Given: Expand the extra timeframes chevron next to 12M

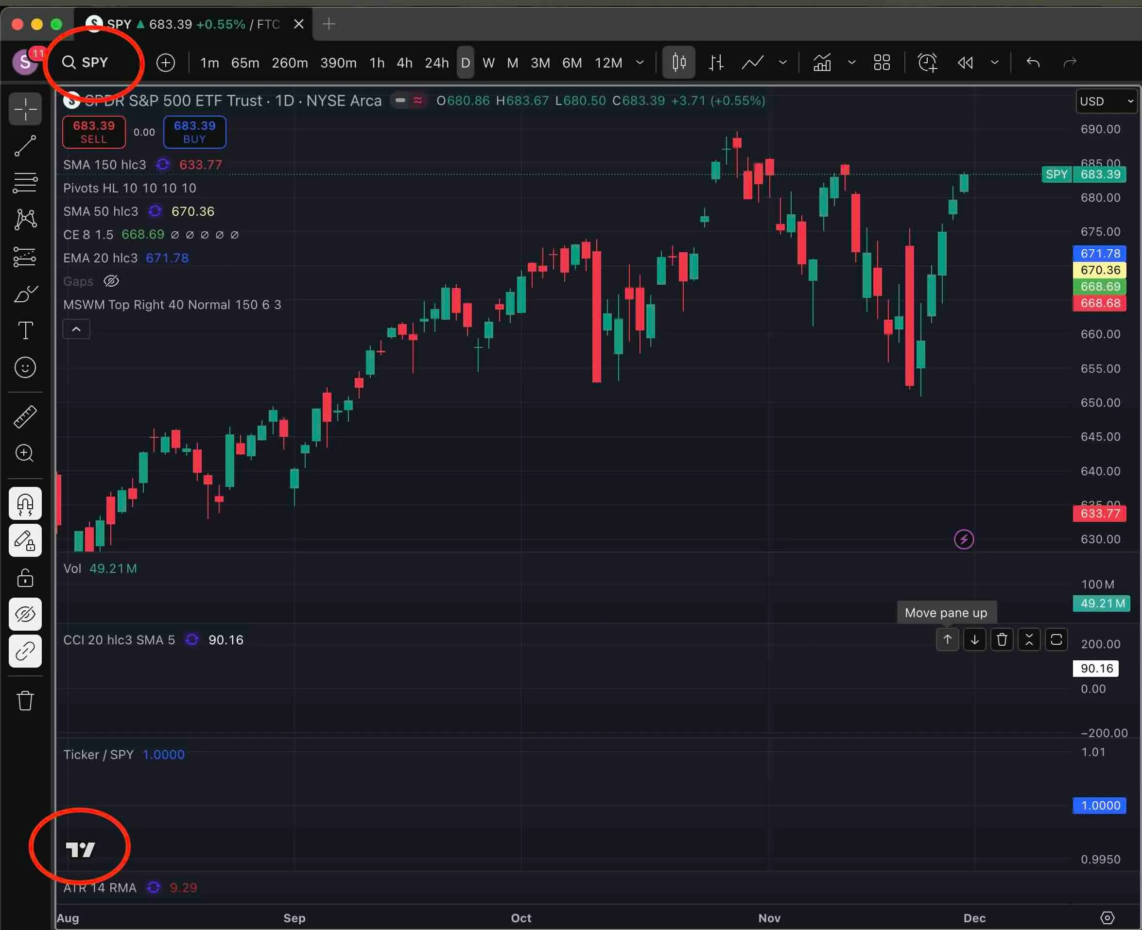Looking at the screenshot, I should (640, 62).
